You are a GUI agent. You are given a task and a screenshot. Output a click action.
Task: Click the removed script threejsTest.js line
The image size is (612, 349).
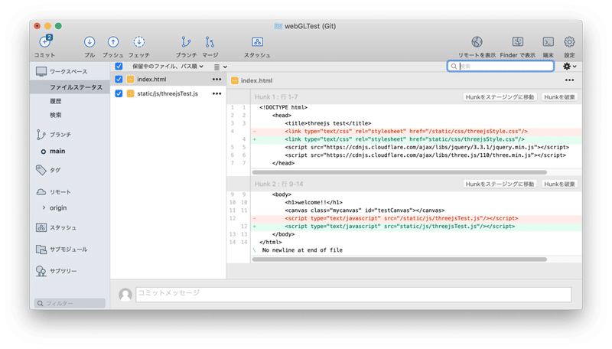pos(416,218)
